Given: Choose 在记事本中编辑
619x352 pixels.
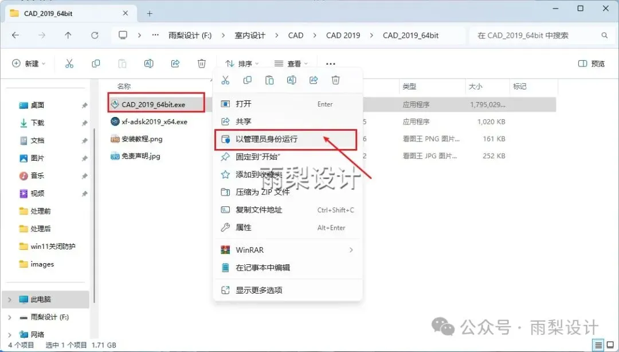Looking at the screenshot, I should click(288, 268).
